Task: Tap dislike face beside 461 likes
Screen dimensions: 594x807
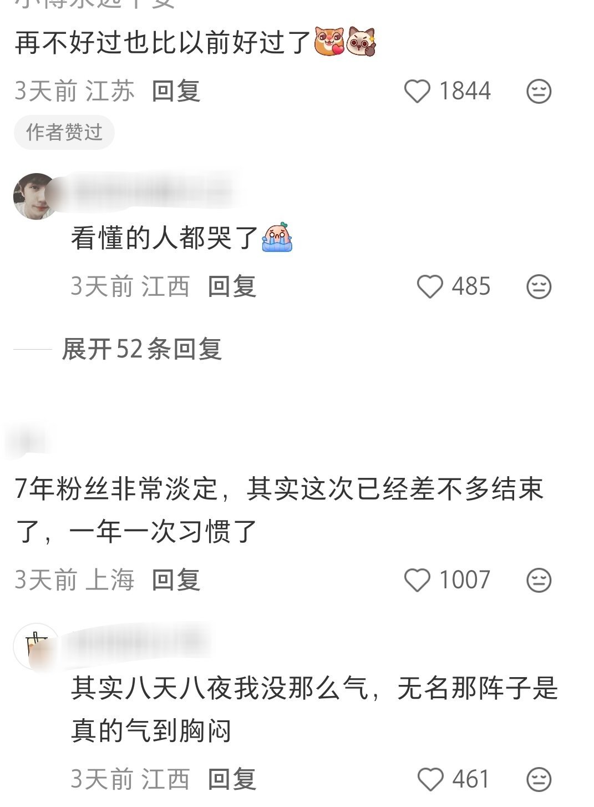Action: point(539,780)
